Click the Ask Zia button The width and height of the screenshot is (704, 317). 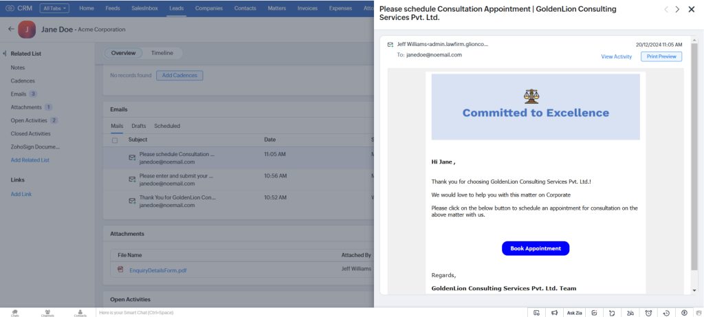pos(574,313)
